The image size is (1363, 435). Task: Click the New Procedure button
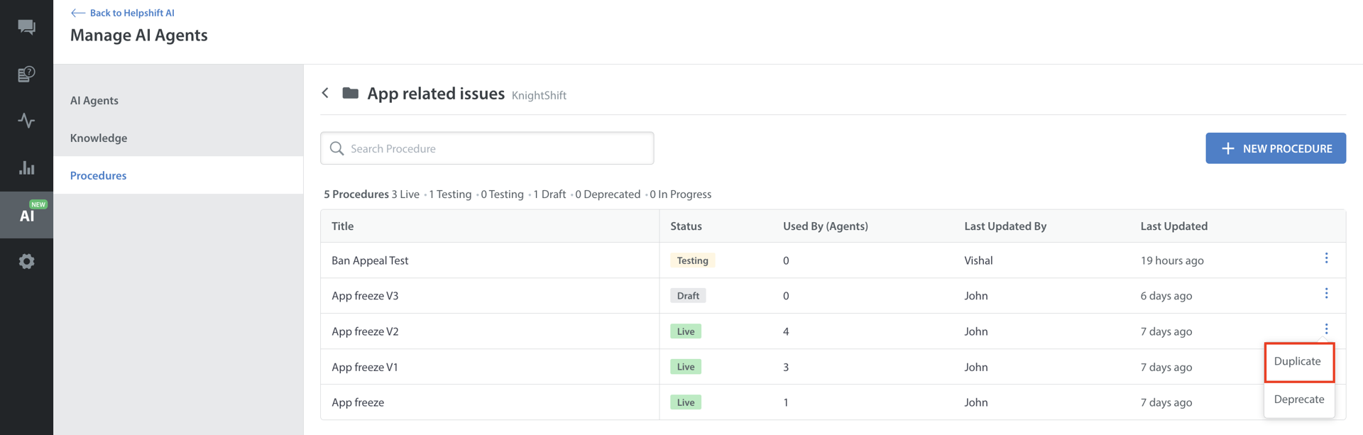point(1275,148)
